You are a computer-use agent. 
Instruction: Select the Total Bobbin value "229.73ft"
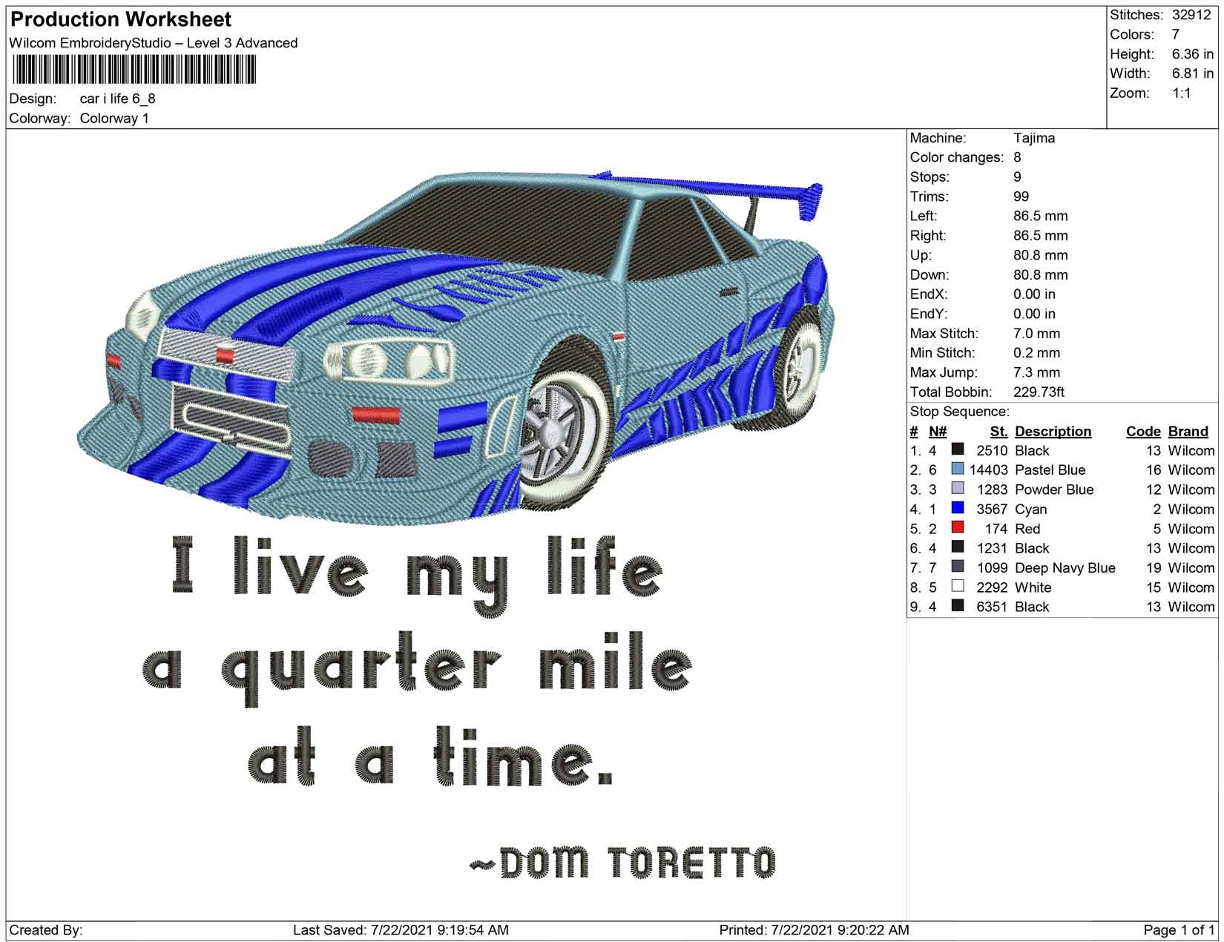(x=1039, y=392)
